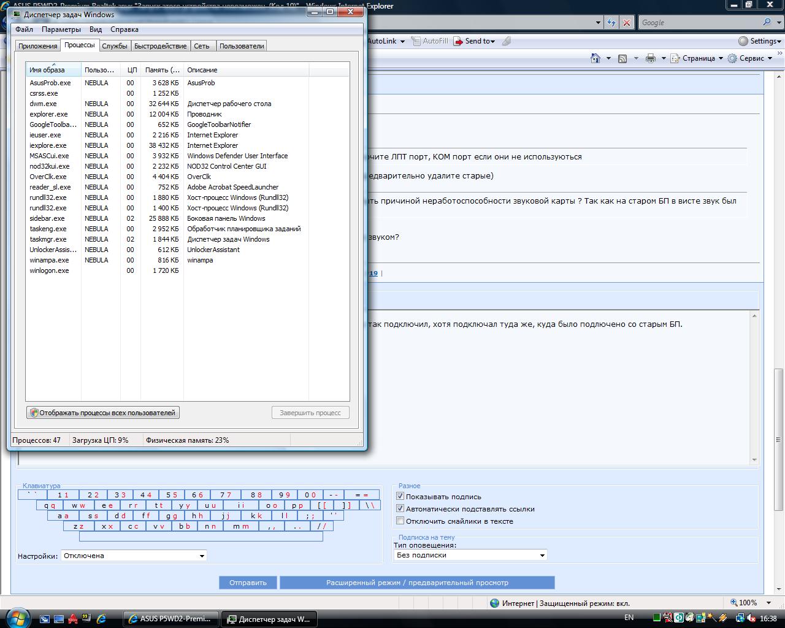
Task: Select the sidebar.exe process row
Action: click(187, 218)
